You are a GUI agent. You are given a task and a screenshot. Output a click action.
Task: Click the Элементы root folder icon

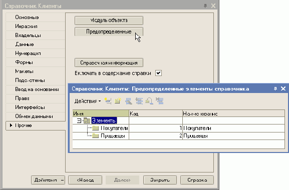pyautogui.click(x=87, y=120)
